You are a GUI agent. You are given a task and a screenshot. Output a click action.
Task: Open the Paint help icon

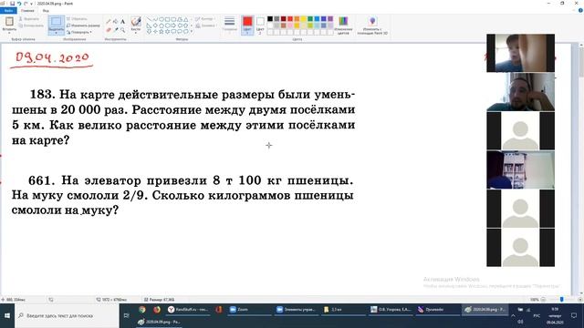coord(580,10)
